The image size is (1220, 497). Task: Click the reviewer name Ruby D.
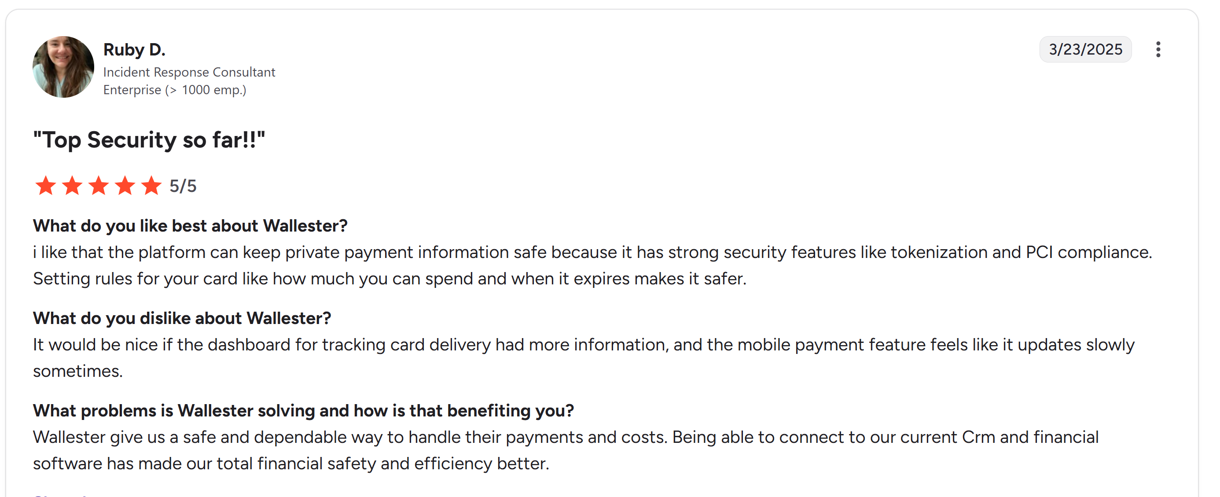[x=134, y=49]
